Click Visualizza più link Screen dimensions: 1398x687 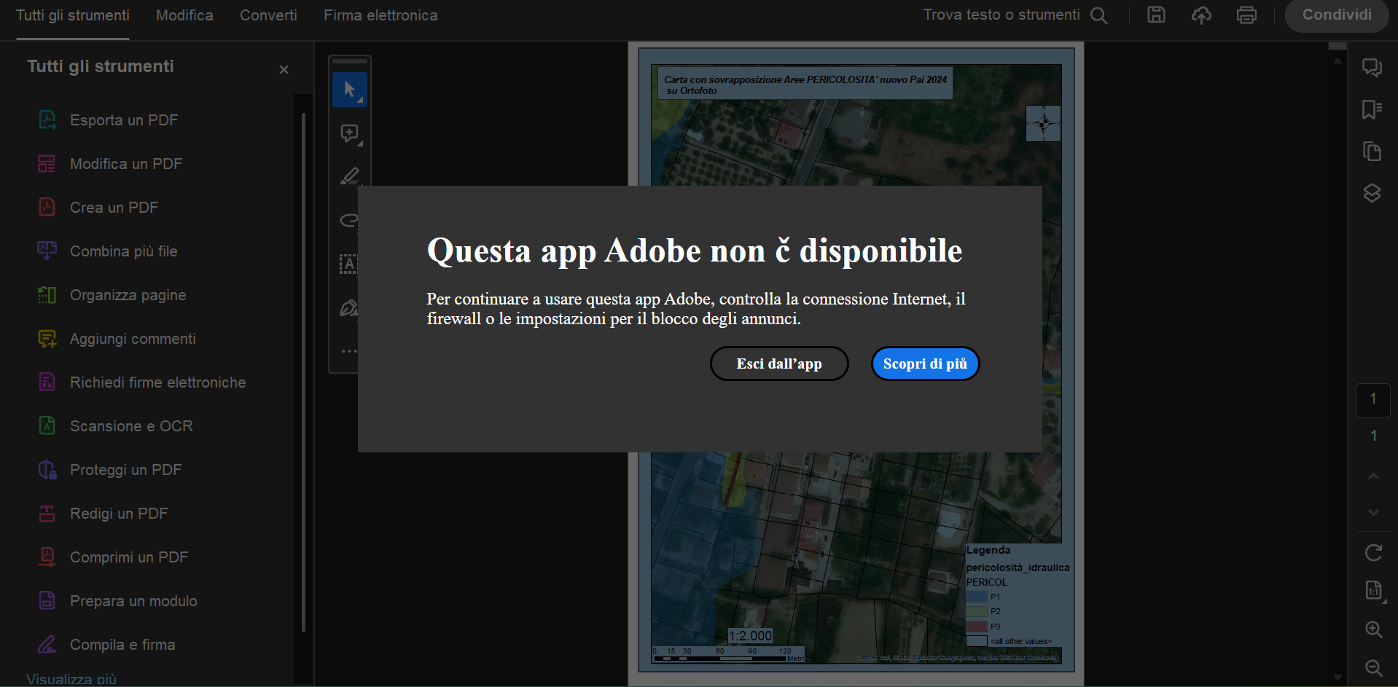click(71, 679)
